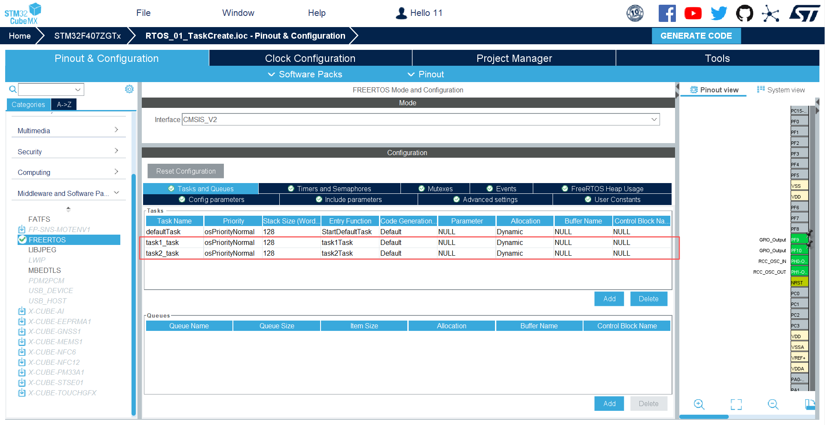Expand the Multimedia category
This screenshot has width=825, height=425.
[68, 130]
